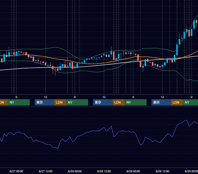Screen dimensions: 198x174
Task: Click the 6/27 12:00 date label
Action: (x=46, y=171)
